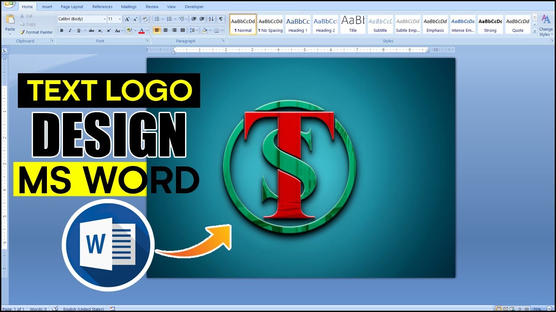Click the numbered list icon
Viewport: 556px width, 312px height.
(169, 19)
